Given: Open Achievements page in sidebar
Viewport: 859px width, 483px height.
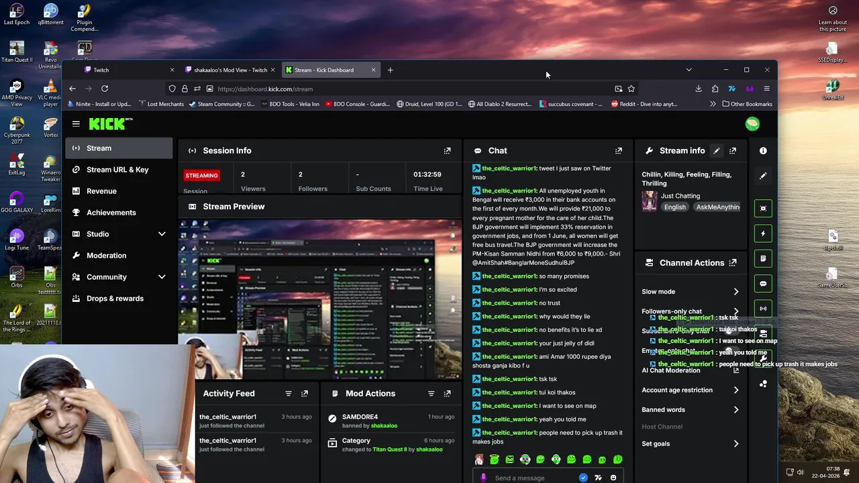Looking at the screenshot, I should [119, 213].
